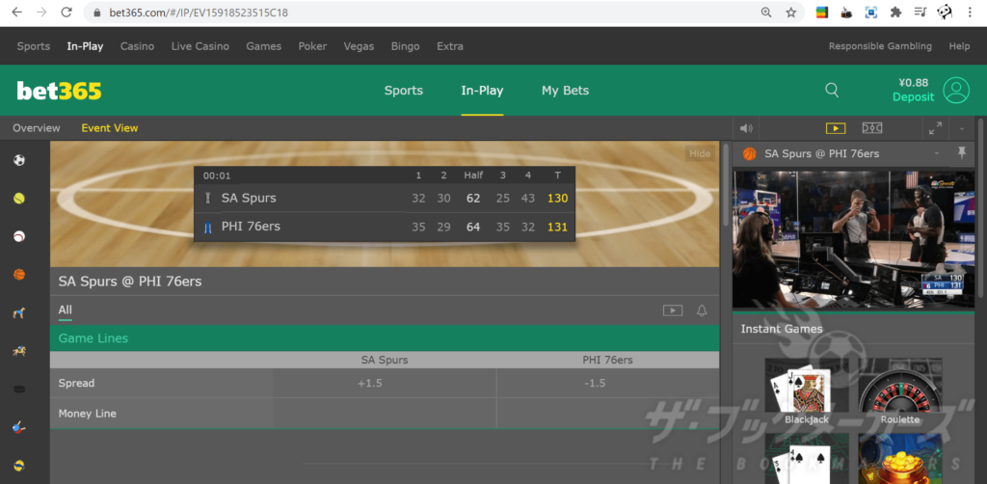Open the My Bets tab
987x484 pixels.
565,91
